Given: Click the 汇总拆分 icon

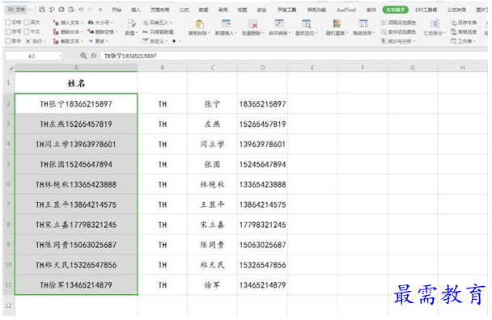Looking at the screenshot, I should tap(435, 23).
